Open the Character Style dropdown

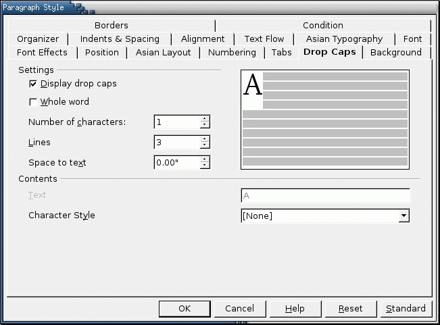[404, 216]
